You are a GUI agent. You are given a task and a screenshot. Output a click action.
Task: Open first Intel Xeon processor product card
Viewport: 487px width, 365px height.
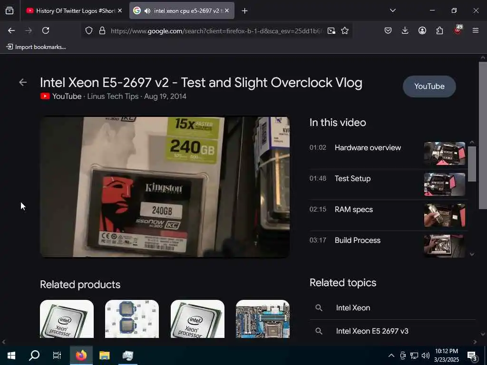coord(67,319)
